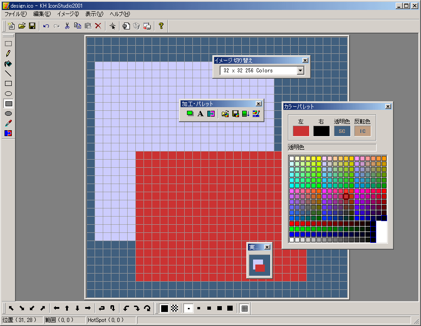Pick the white top-left palette cell
The width and height of the screenshot is (421, 326).
click(x=292, y=158)
